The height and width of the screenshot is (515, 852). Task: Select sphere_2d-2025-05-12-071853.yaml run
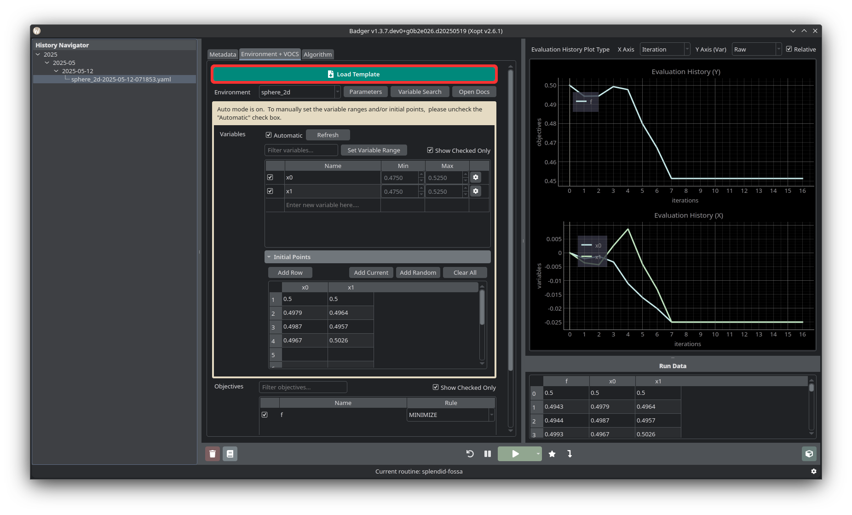(x=121, y=79)
